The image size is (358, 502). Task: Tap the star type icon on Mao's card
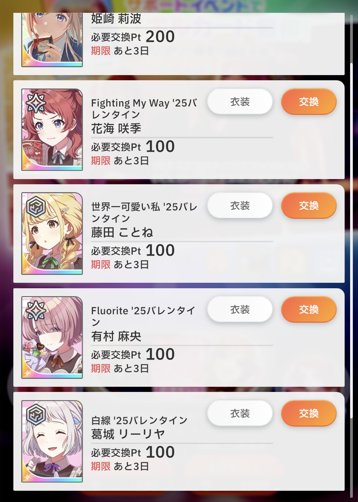pos(36,311)
